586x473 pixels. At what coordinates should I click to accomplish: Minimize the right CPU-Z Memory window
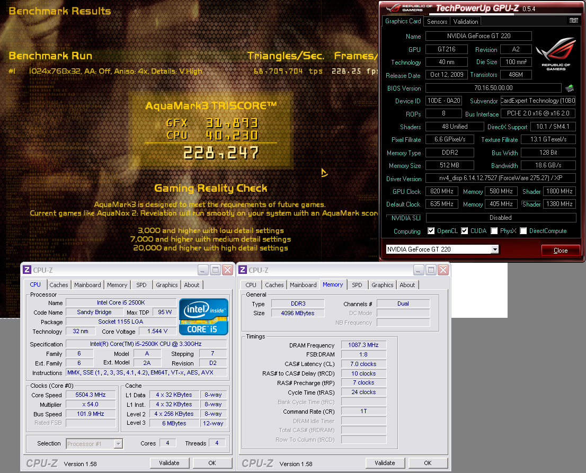tap(419, 270)
